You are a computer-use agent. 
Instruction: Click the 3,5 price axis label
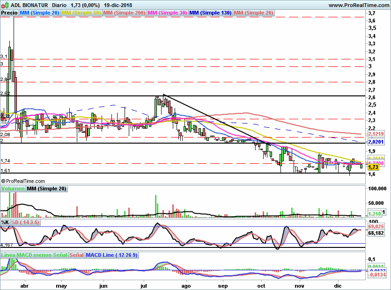372,28
